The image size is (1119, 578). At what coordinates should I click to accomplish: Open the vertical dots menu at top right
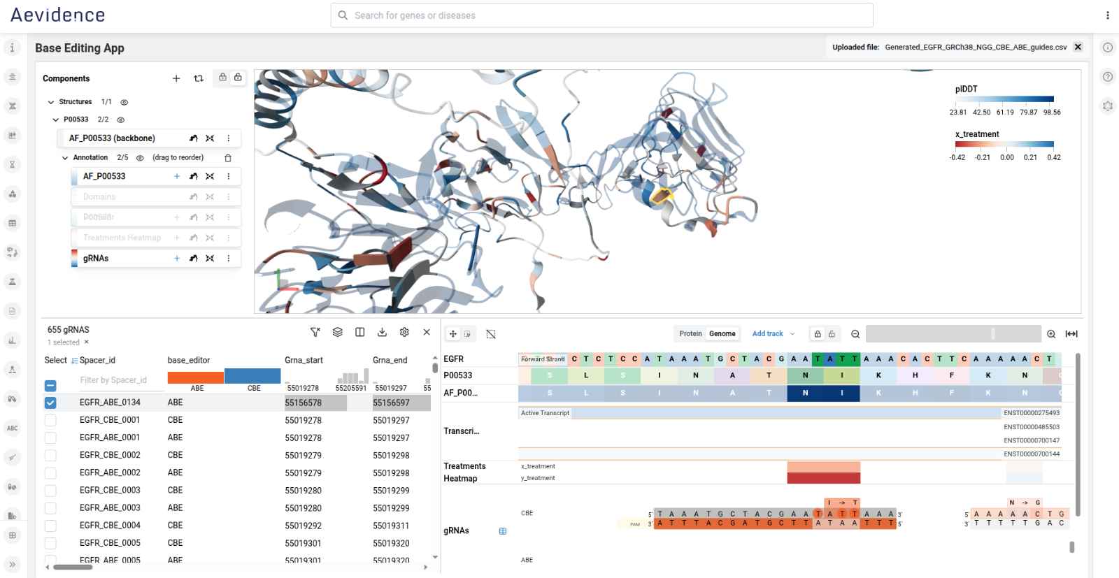coord(1108,15)
